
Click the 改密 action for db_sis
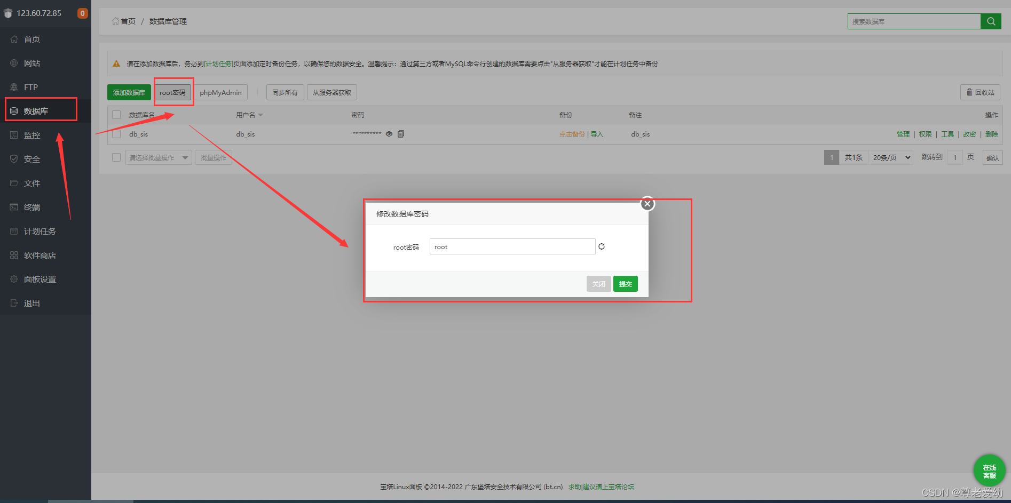tap(969, 134)
